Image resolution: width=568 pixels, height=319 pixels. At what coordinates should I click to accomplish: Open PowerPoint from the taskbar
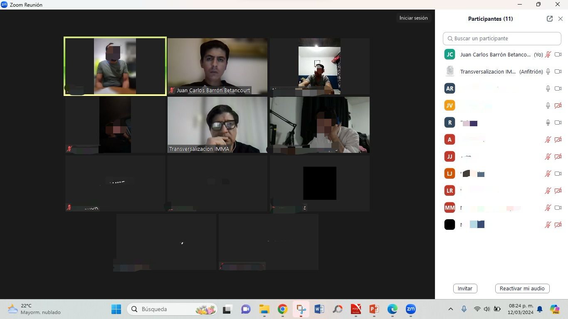point(374,309)
